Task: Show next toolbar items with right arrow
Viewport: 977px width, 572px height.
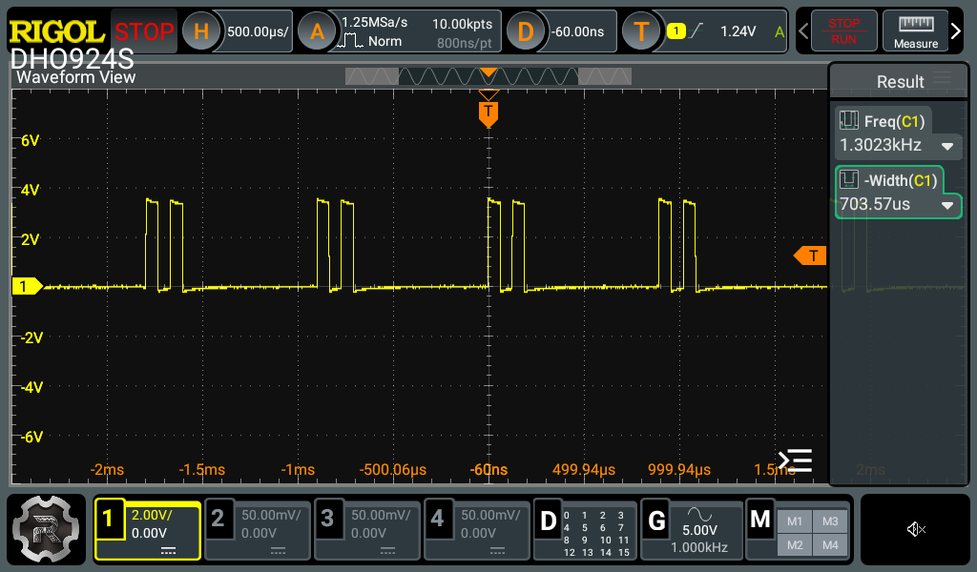Action: [x=956, y=31]
